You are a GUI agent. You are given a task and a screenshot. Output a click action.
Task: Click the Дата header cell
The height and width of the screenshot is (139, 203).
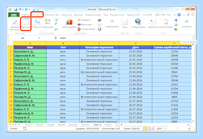pyautogui.click(x=136, y=47)
